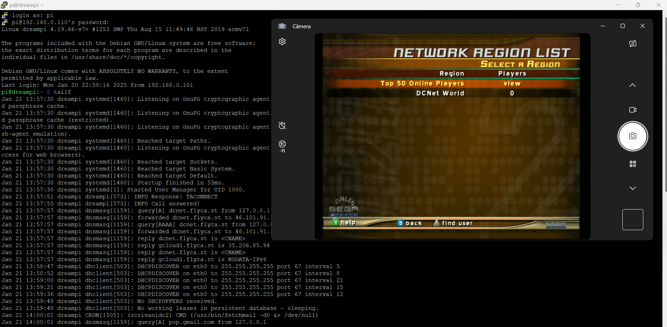Screen dimensions: 667x327
Task: Click the 'view' cell in Players column
Action: click(512, 83)
